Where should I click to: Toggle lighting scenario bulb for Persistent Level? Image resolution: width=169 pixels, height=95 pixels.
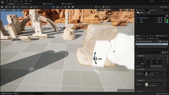click(x=157, y=18)
